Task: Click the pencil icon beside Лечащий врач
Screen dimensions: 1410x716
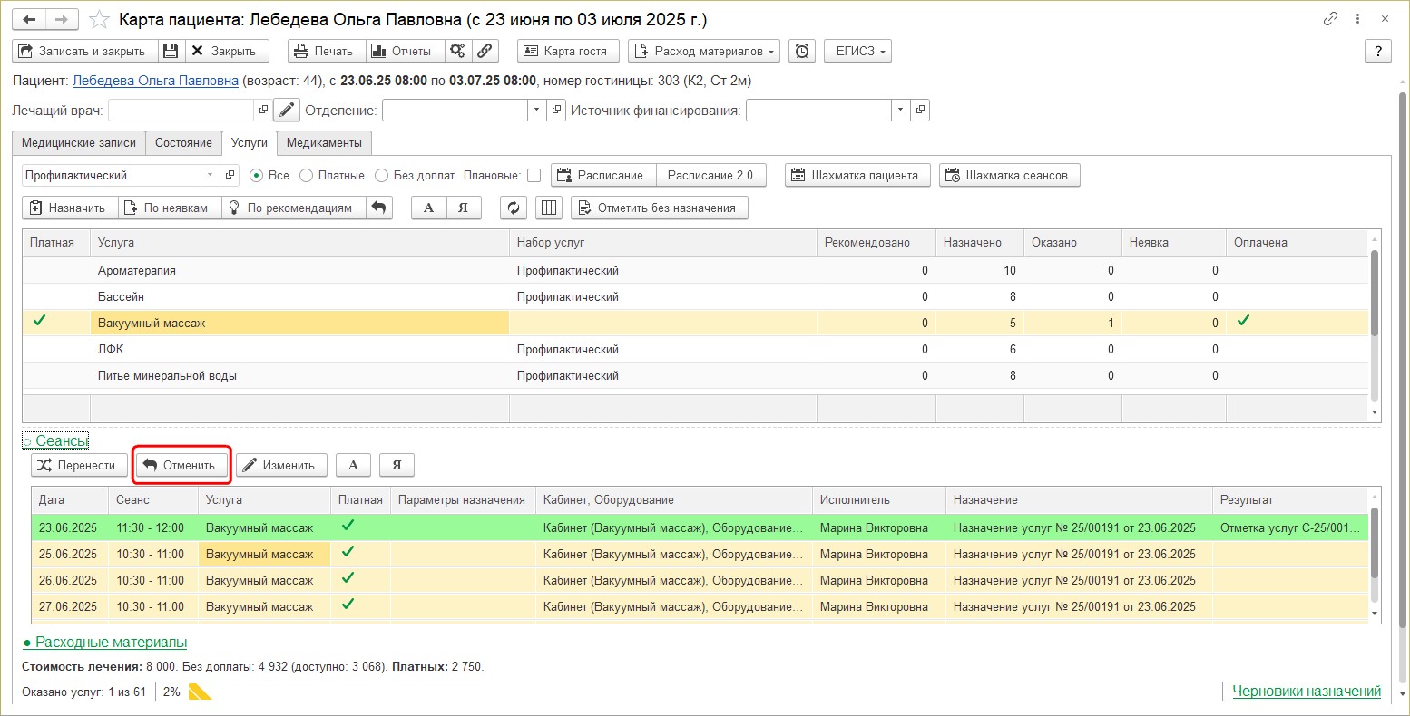Action: pos(287,111)
